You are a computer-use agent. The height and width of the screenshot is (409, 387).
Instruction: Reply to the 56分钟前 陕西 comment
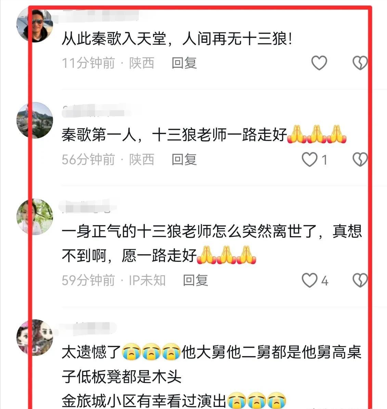pyautogui.click(x=184, y=159)
